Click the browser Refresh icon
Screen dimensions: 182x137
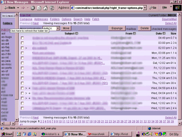[39, 8]
